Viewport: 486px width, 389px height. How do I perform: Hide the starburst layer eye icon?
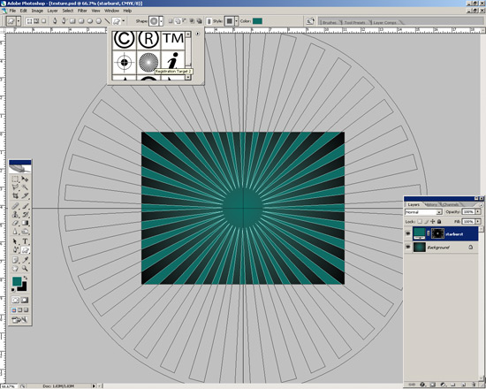(408, 234)
